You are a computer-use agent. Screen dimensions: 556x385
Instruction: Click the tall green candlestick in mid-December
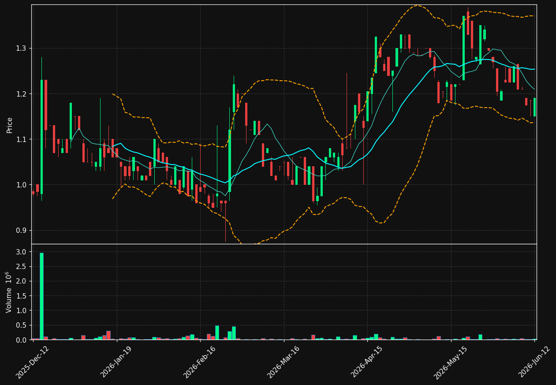point(41,137)
